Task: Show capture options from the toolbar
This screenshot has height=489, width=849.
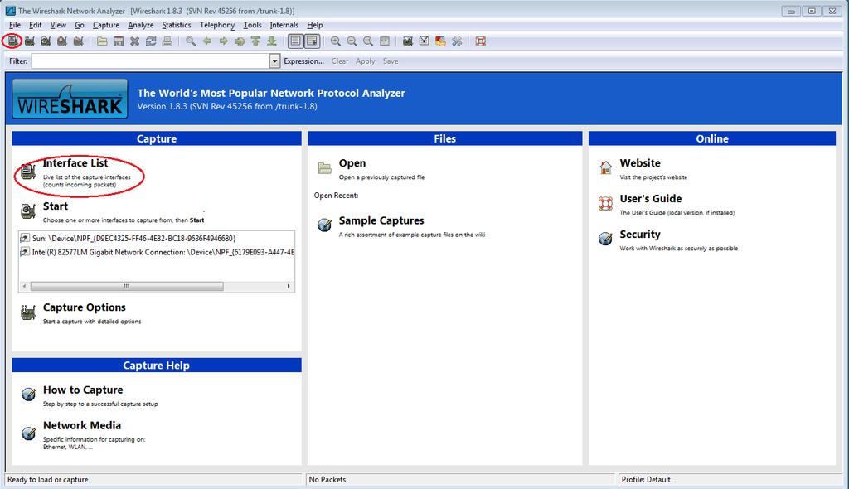Action: point(29,41)
